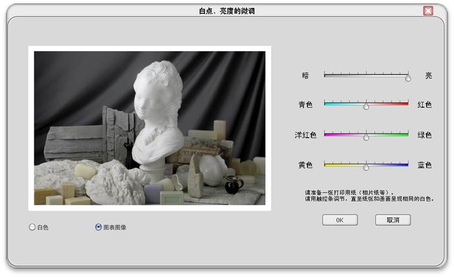This screenshot has width=454, height=277.
Task: Click the brightness slider handle near 亮
Action: coord(408,78)
